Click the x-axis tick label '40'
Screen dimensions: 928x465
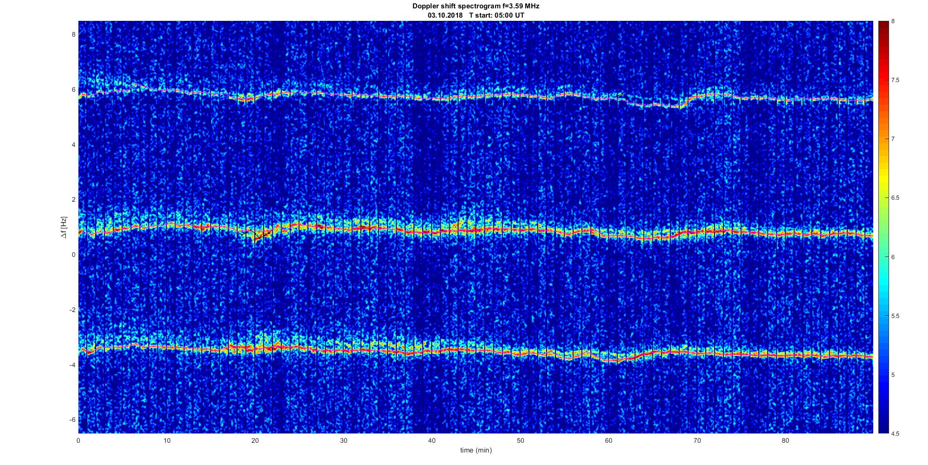tap(432, 440)
